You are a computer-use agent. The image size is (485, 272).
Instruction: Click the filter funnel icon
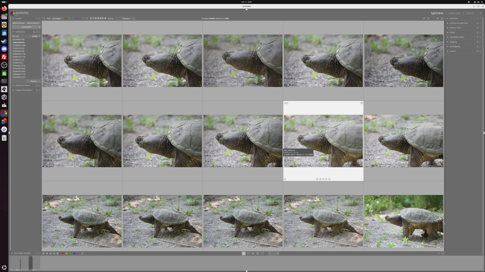pyautogui.click(x=44, y=18)
